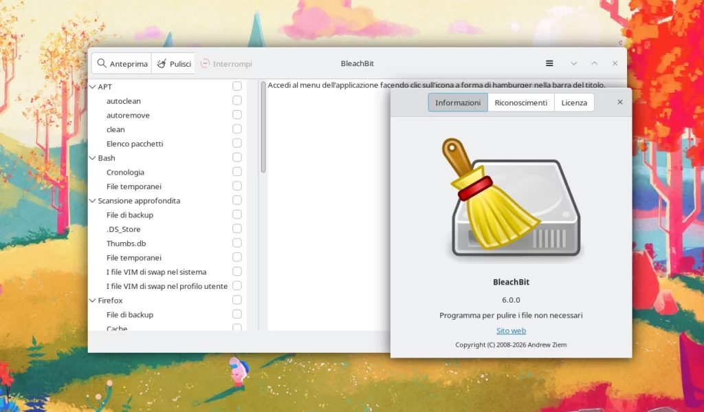Click the Anteprima magnifier preview button
The width and height of the screenshot is (704, 412).
click(x=122, y=63)
